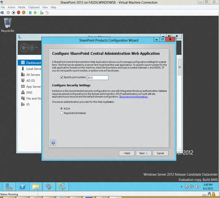Select App Server in Server Manager sidebar
Screen dimensions: 220x198
[30, 86]
